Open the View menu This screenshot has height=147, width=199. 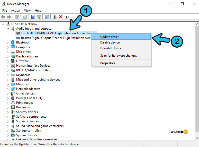tap(27, 11)
